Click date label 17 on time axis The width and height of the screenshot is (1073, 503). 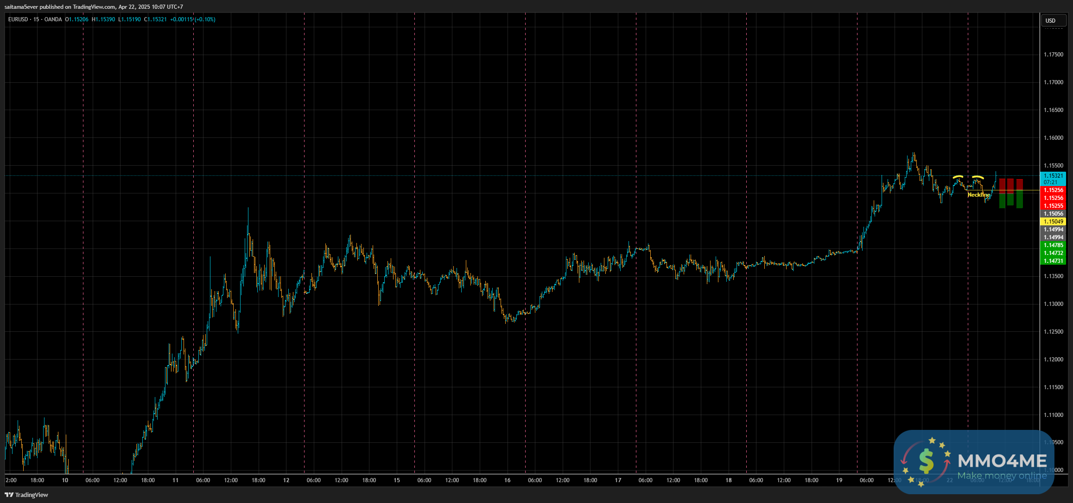click(x=618, y=480)
